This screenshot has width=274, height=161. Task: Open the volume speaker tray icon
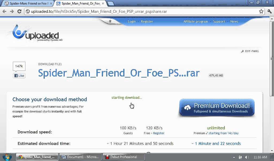(x=247, y=157)
